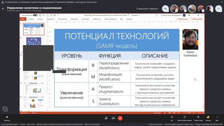Adjust the PowerPoint zoom slider
Image resolution: width=224 pixels, height=126 pixels.
tap(189, 113)
